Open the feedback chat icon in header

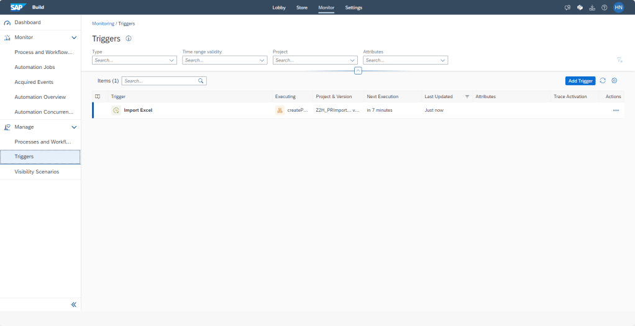[567, 7]
